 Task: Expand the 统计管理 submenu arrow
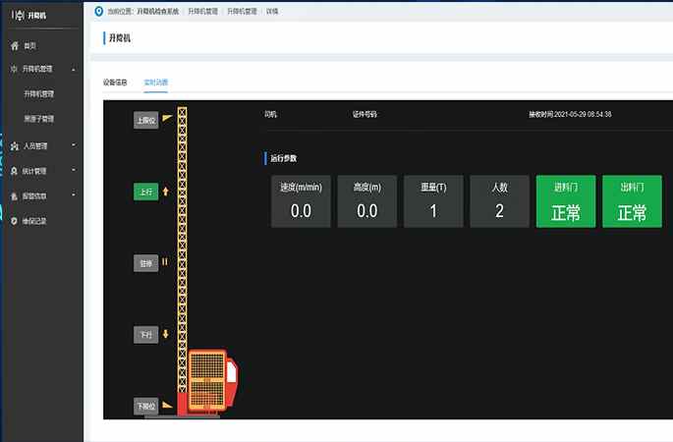click(x=74, y=171)
